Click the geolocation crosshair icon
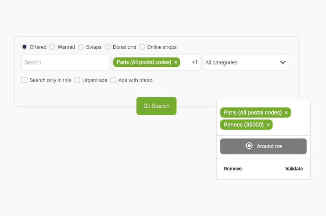Screen dimensions: 326x216 coord(249,146)
